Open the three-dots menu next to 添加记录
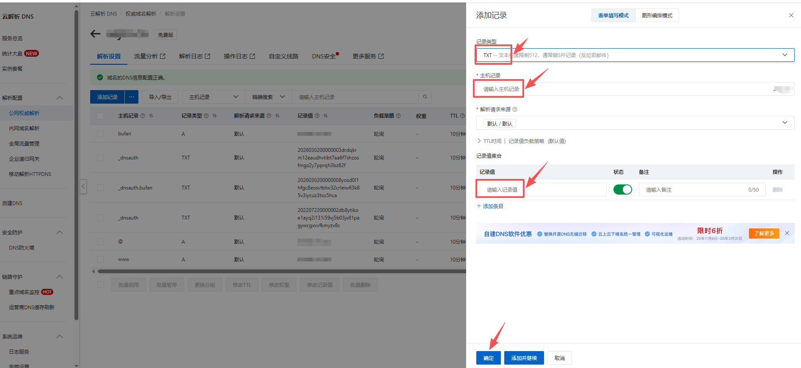Screen dimensions: 801x368 click(x=132, y=97)
